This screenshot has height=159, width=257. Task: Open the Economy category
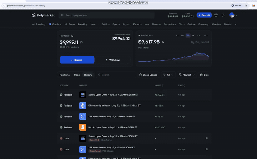[x=203, y=24]
